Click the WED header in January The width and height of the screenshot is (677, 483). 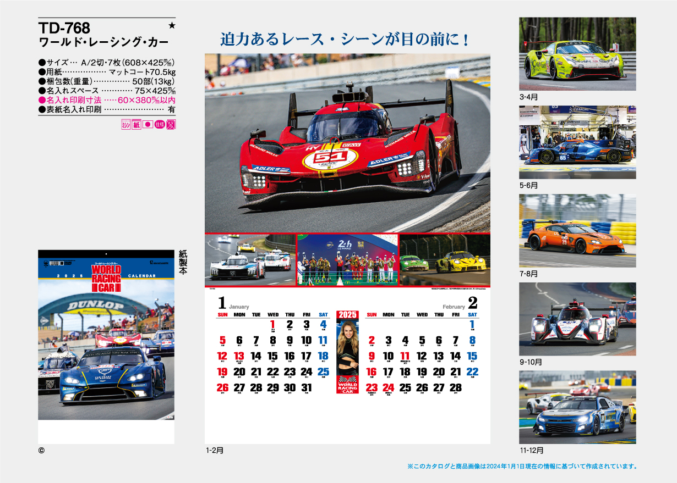[272, 315]
